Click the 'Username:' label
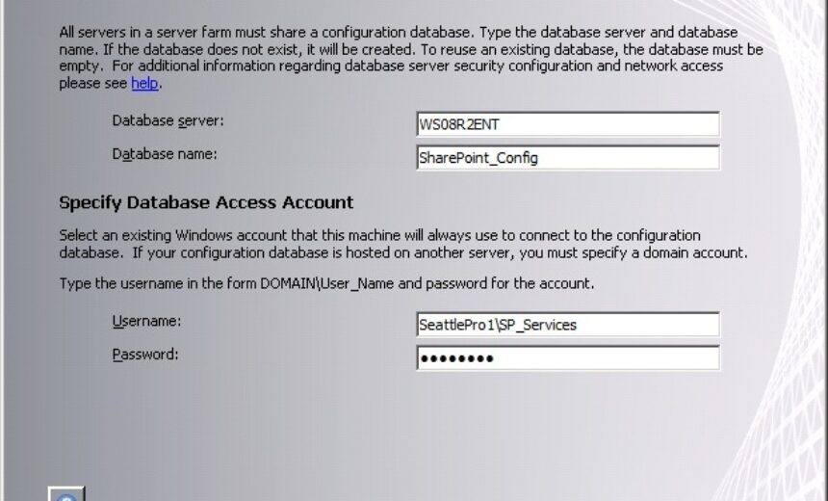Screen dimensions: 828x501 146,321
